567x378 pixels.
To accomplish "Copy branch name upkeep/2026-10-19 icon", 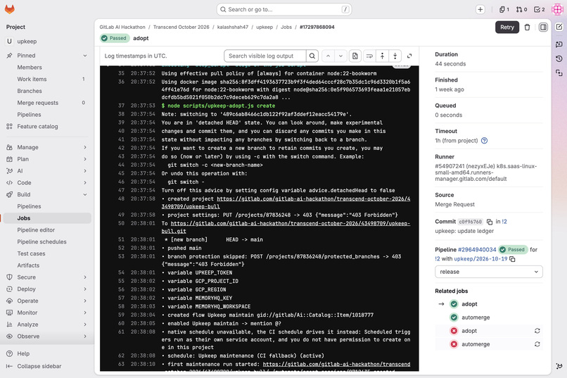I will tap(512, 259).
